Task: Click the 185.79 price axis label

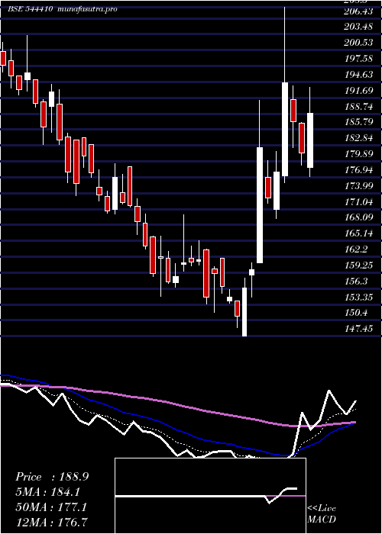Action: tap(358, 121)
